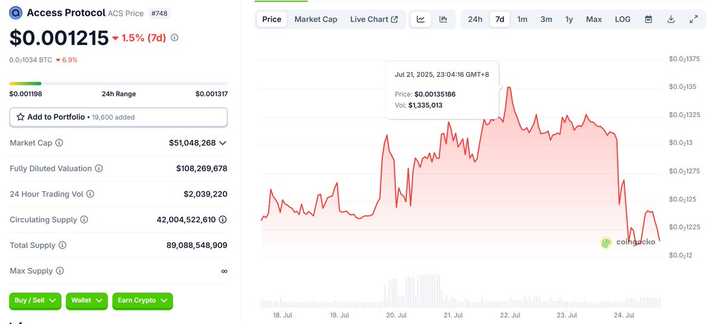Image resolution: width=727 pixels, height=324 pixels.
Task: Download chart data icon
Action: (671, 19)
